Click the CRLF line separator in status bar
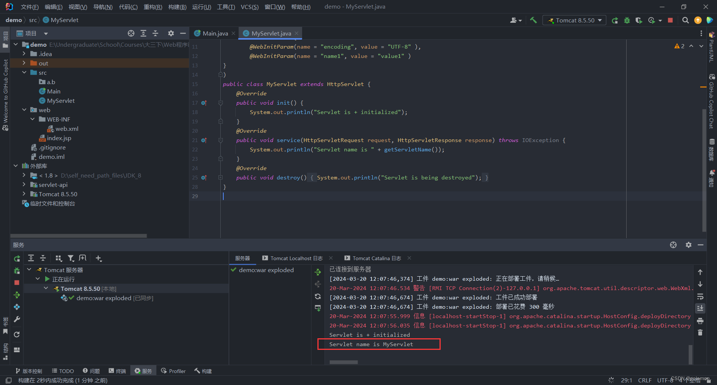Image resolution: width=717 pixels, height=385 pixels. point(645,380)
